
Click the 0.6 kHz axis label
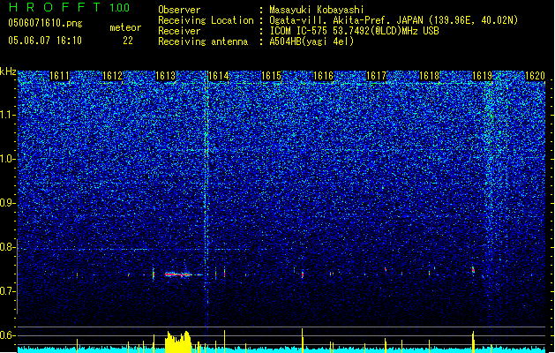click(x=7, y=335)
